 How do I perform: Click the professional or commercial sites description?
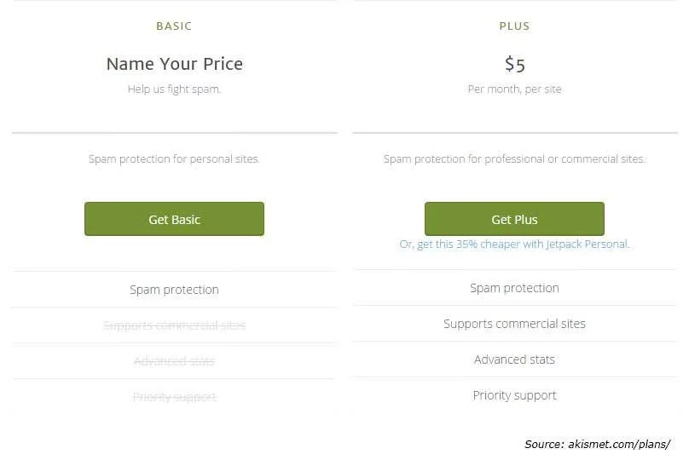pos(514,159)
